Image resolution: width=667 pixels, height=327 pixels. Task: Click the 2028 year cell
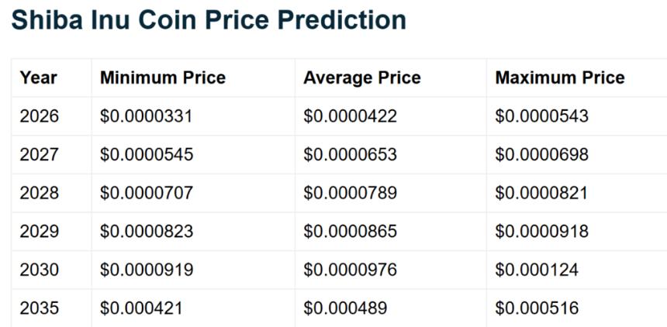tap(39, 193)
